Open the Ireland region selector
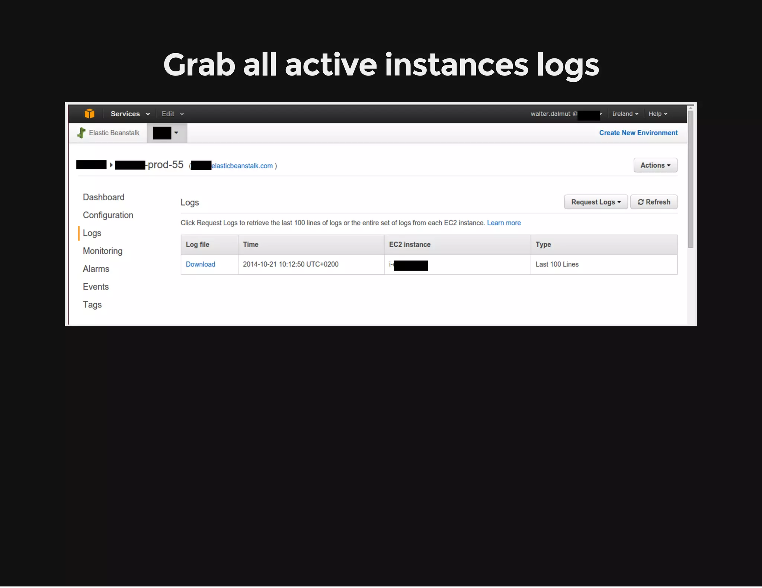This screenshot has width=762, height=588. click(625, 114)
